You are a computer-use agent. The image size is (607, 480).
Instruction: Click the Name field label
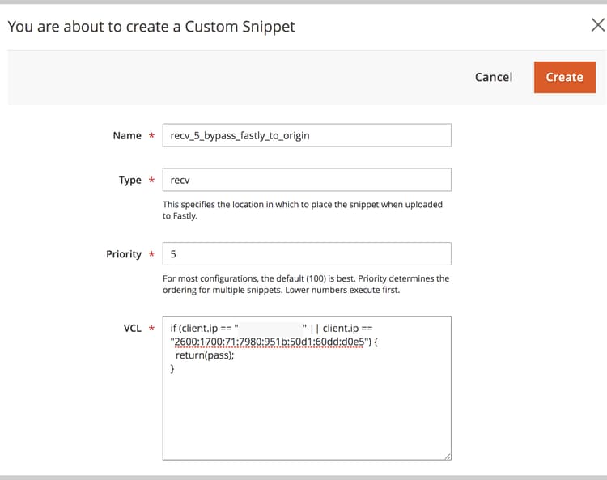[x=127, y=135]
